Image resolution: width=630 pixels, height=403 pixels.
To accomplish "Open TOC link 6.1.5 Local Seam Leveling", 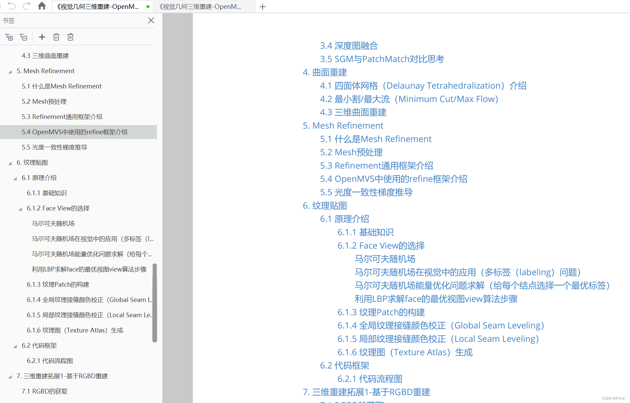I will click(438, 339).
